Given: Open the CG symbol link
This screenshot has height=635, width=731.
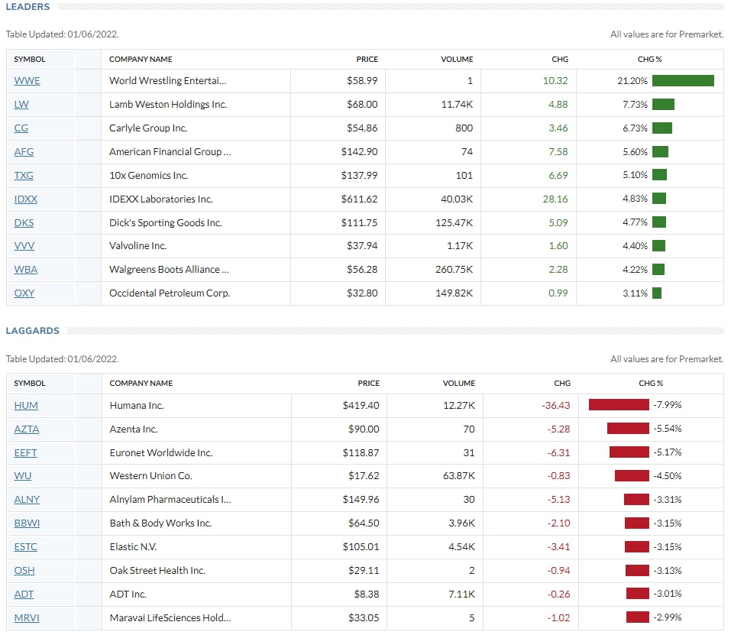Looking at the screenshot, I should [x=21, y=128].
